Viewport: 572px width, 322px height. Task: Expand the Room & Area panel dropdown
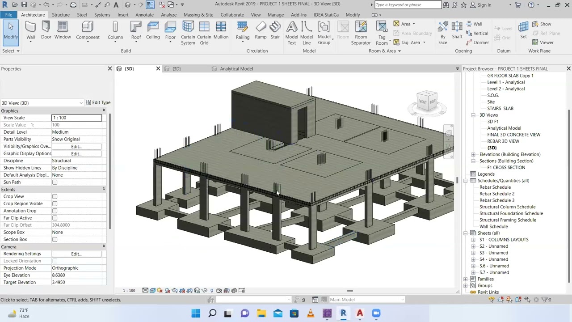384,51
